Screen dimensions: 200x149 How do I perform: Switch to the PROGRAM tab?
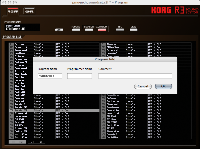pyautogui.click(x=13, y=11)
